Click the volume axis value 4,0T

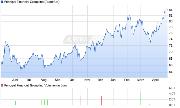pyautogui.click(x=172, y=94)
